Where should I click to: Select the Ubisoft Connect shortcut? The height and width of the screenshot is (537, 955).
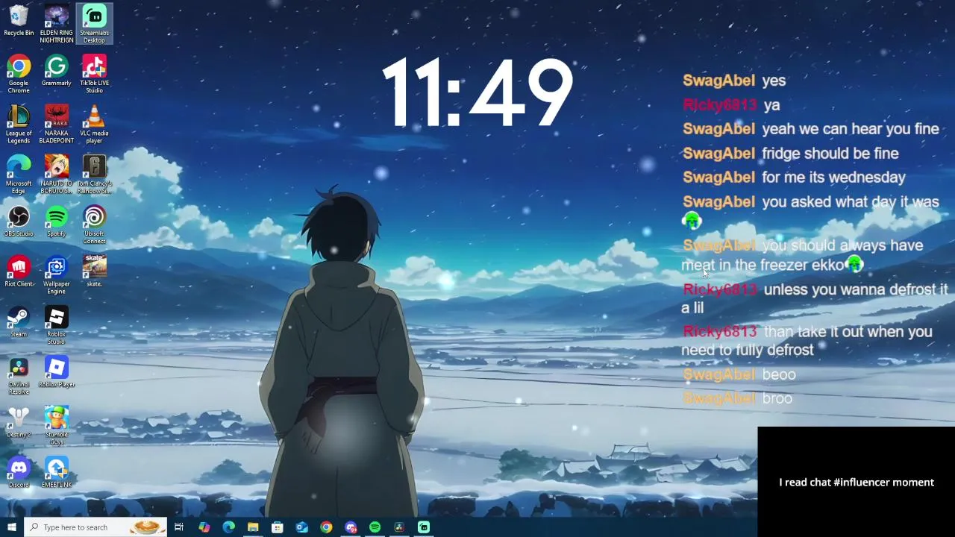pos(94,225)
